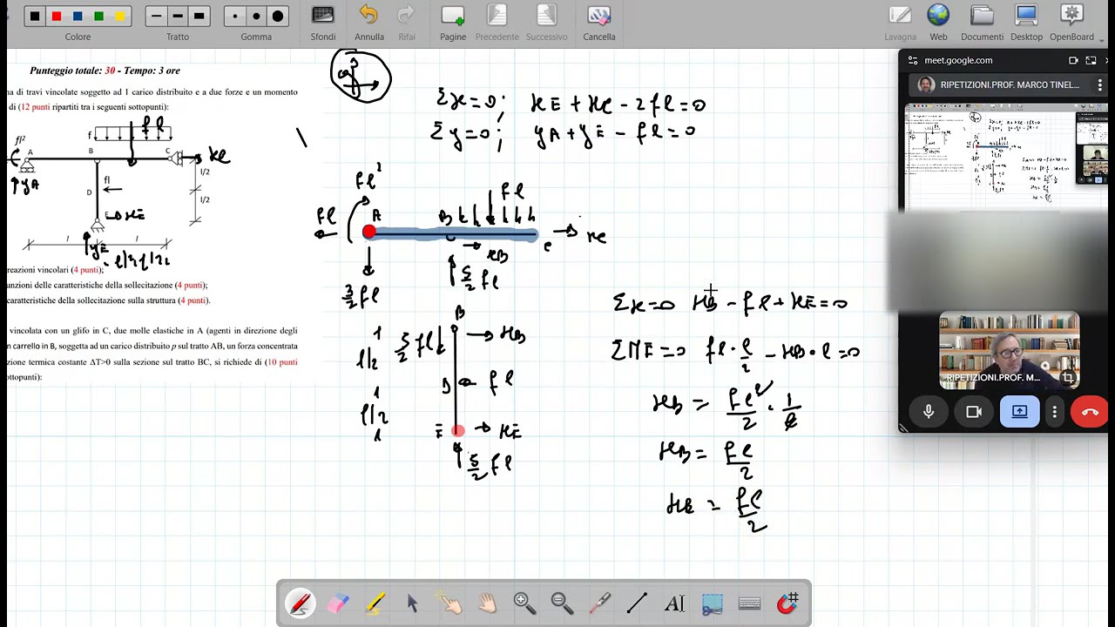Click the meet.google.com address text

click(958, 60)
